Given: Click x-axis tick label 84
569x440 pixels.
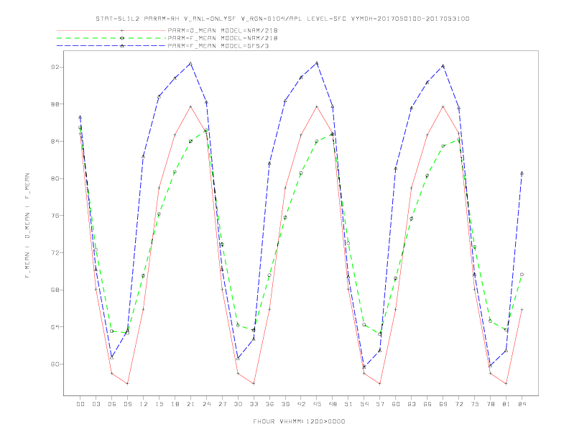Looking at the screenshot, I should [522, 404].
